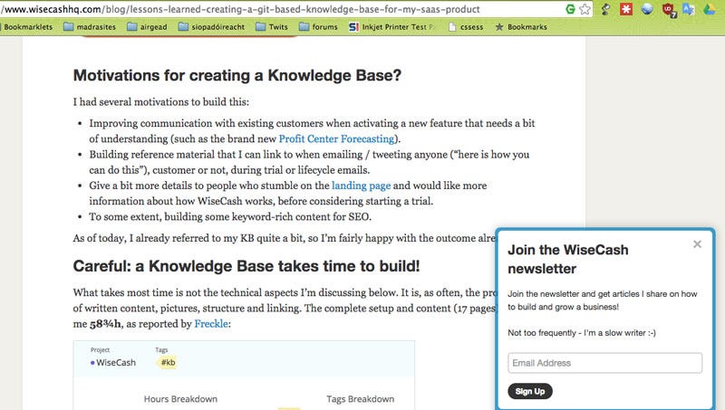Open the madrasites bookmarks folder

[x=90, y=27]
